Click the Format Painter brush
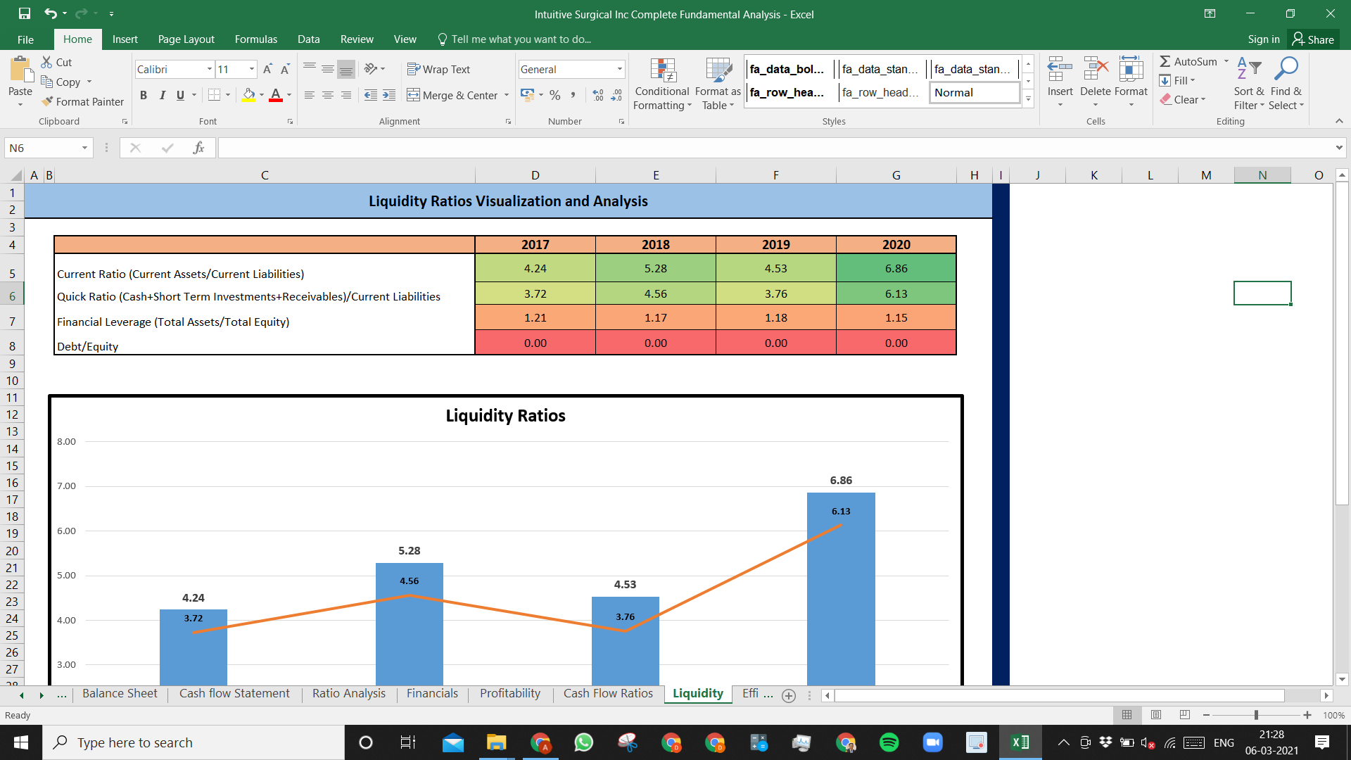The image size is (1351, 760). 47,101
